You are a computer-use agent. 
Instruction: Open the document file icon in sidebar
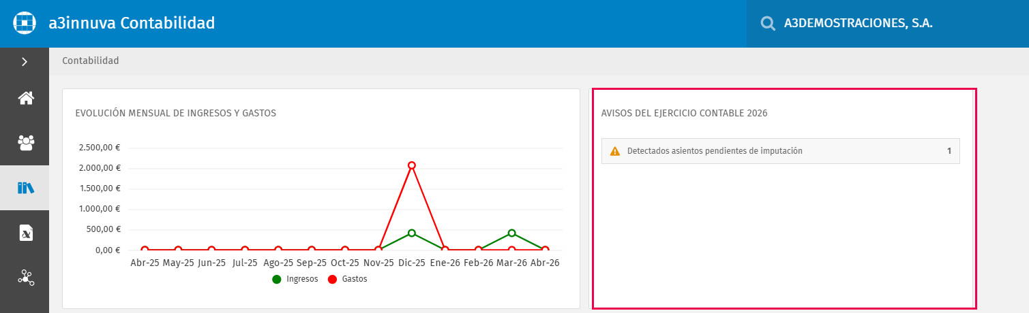point(26,233)
